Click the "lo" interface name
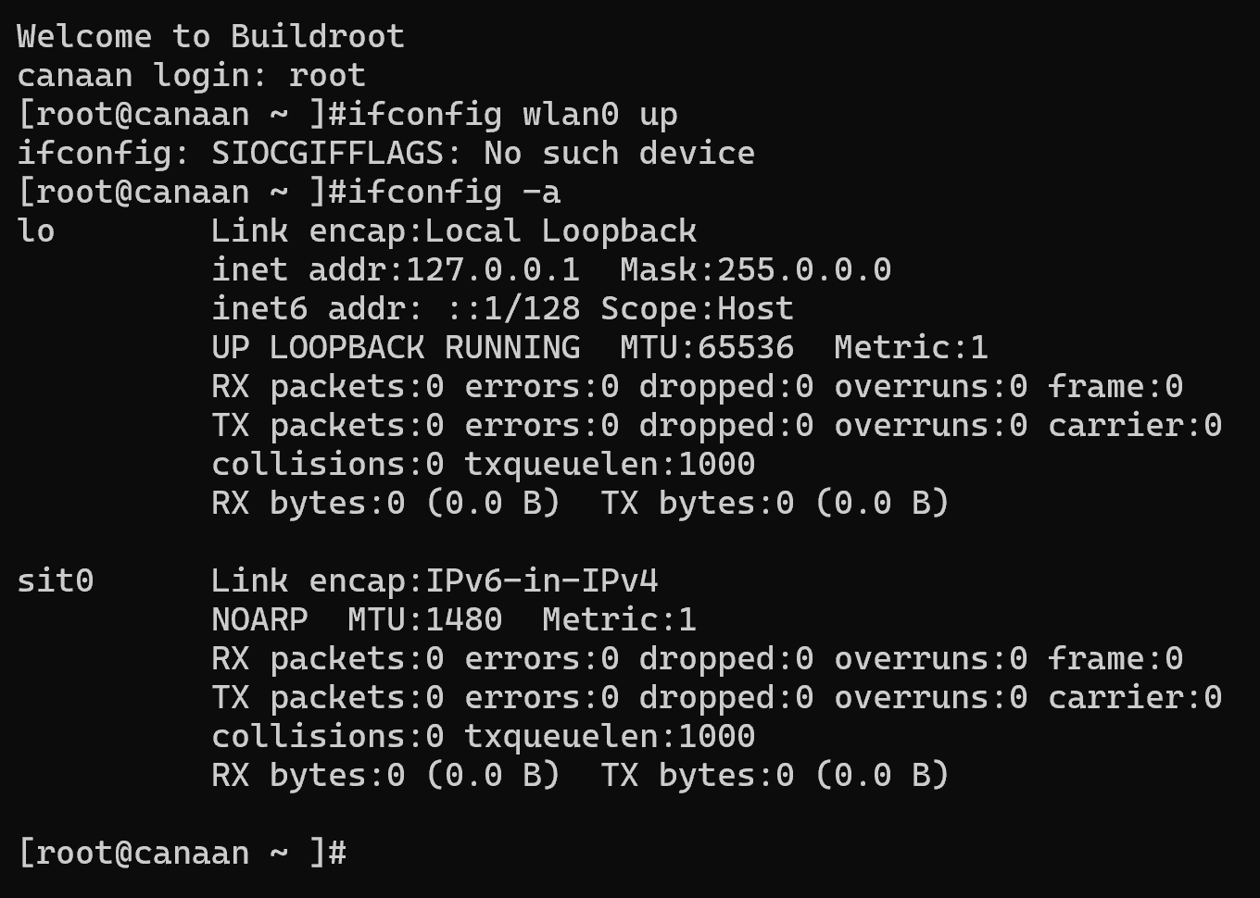The width and height of the screenshot is (1260, 898). coord(36,231)
